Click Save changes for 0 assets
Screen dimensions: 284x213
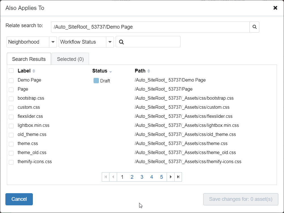pos(240,199)
